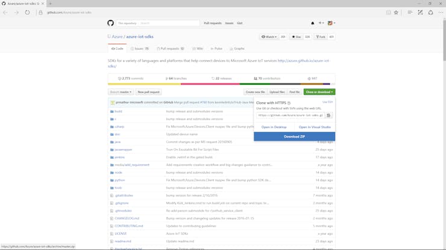Open the Branch: master dropdown
The width and height of the screenshot is (446, 250).
pyautogui.click(x=121, y=92)
